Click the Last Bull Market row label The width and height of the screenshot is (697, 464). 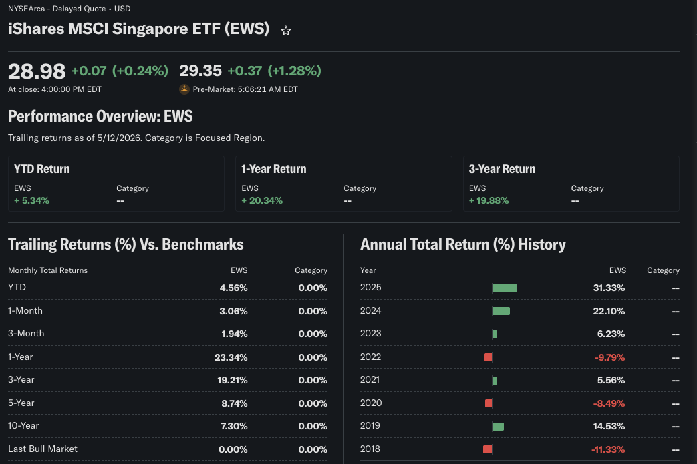[43, 449]
